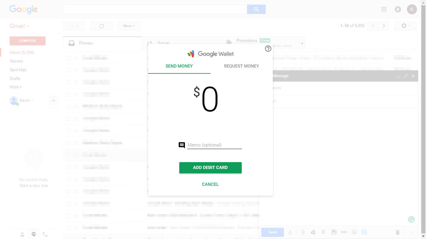Open the Primary inbox tab
This screenshot has width=426, height=239.
(102, 43)
